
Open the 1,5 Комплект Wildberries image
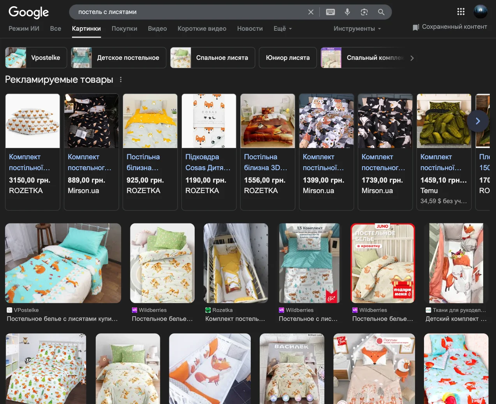(309, 263)
